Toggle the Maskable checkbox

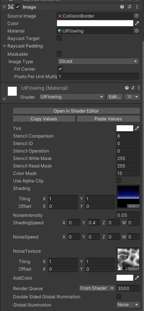pyautogui.click(x=59, y=54)
